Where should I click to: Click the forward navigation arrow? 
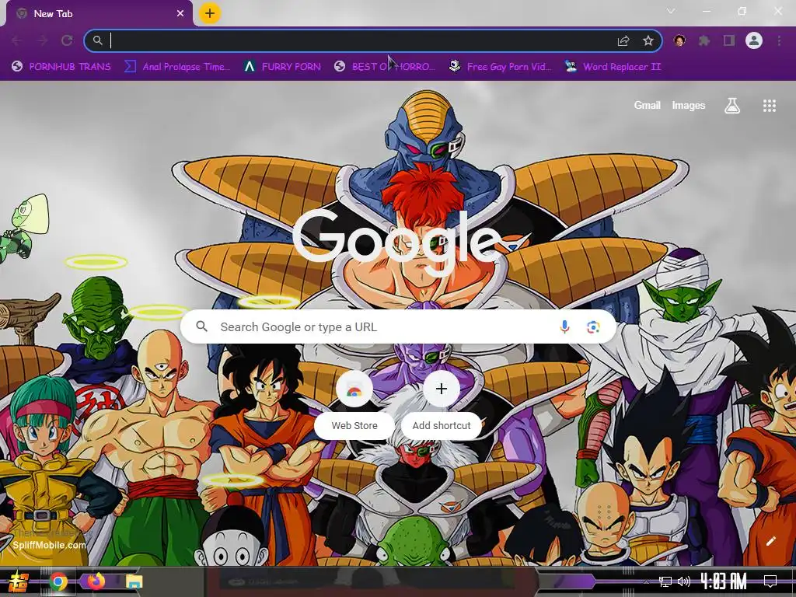42,40
